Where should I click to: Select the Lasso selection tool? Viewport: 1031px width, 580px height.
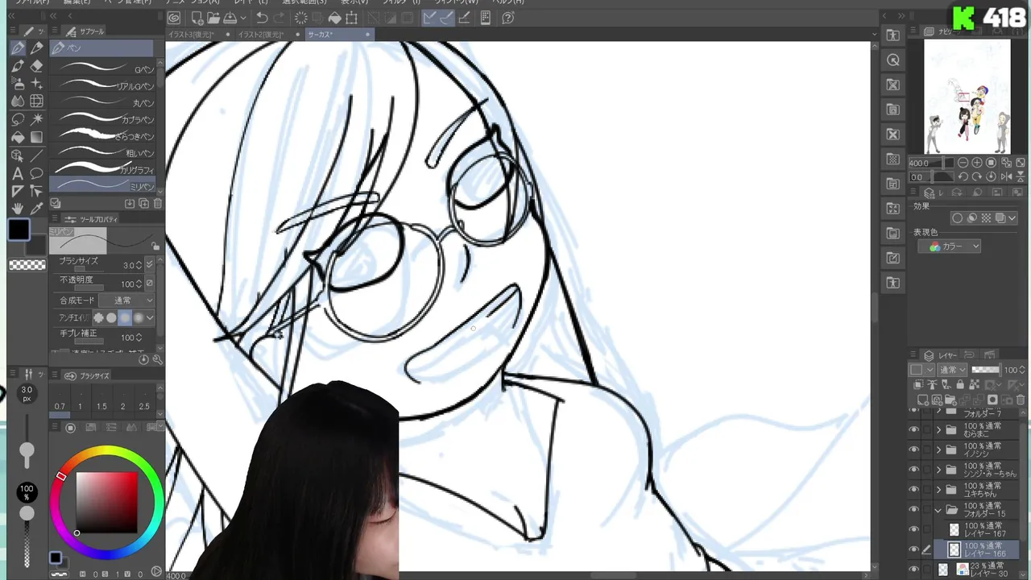point(18,119)
